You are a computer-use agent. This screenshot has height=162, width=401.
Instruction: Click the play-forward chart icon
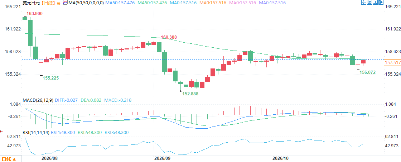point(375,2)
